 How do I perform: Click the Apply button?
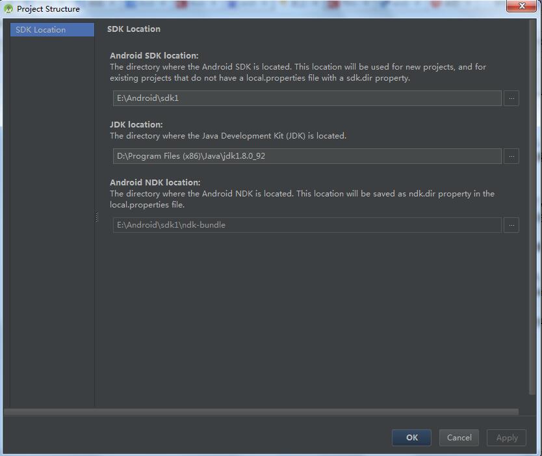coord(506,438)
